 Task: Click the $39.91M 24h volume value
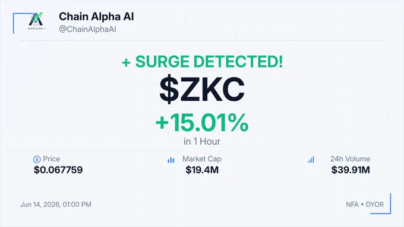click(351, 170)
